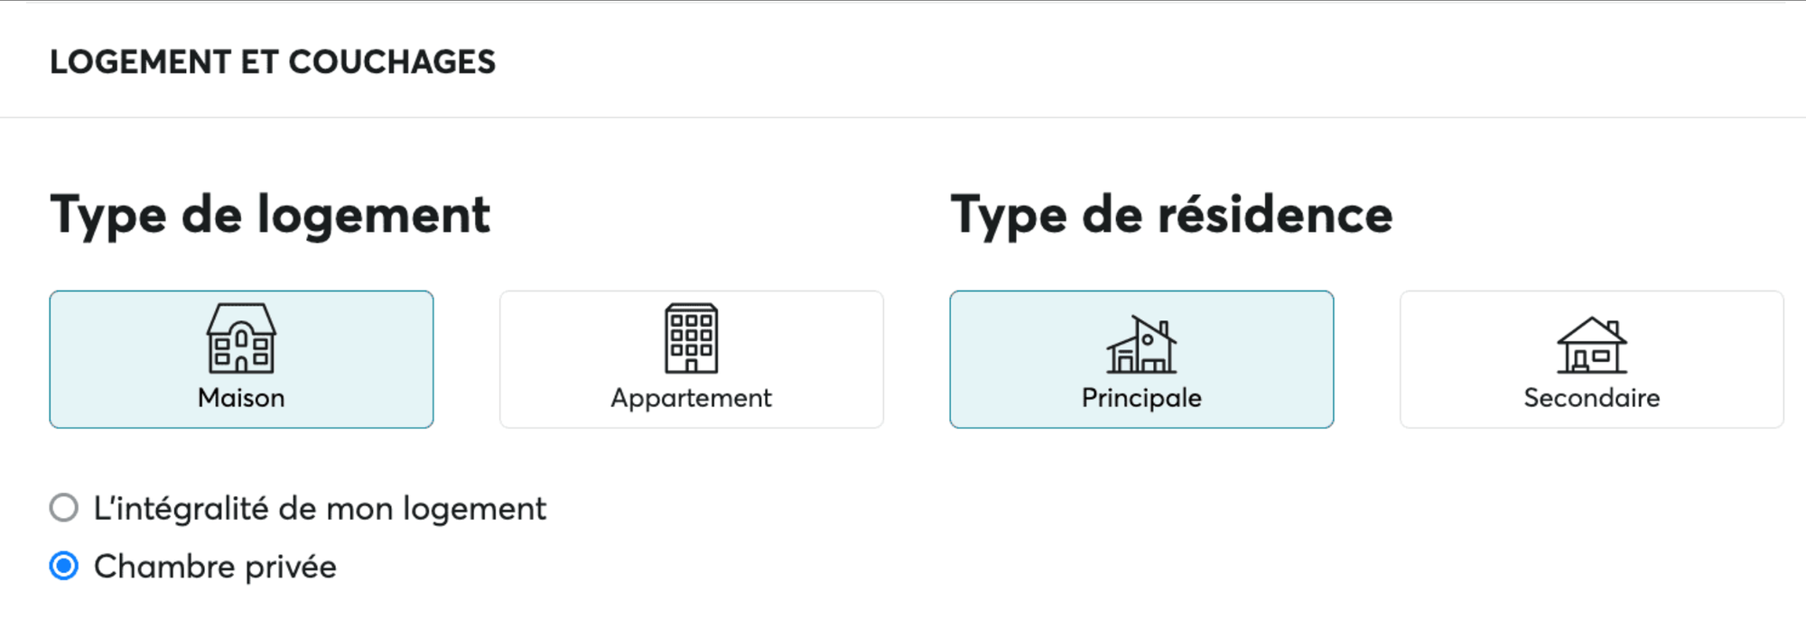1806x619 pixels.
Task: Click the "LOGEMENT ET COUCHAGES" section header
Action: pyautogui.click(x=273, y=62)
